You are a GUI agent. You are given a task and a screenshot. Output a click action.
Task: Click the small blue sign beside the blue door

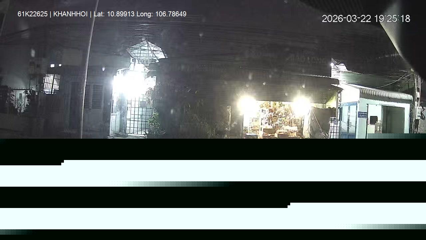(x=362, y=115)
